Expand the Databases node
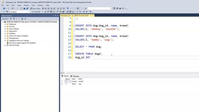This screenshot has height=112, width=199. point(5,24)
